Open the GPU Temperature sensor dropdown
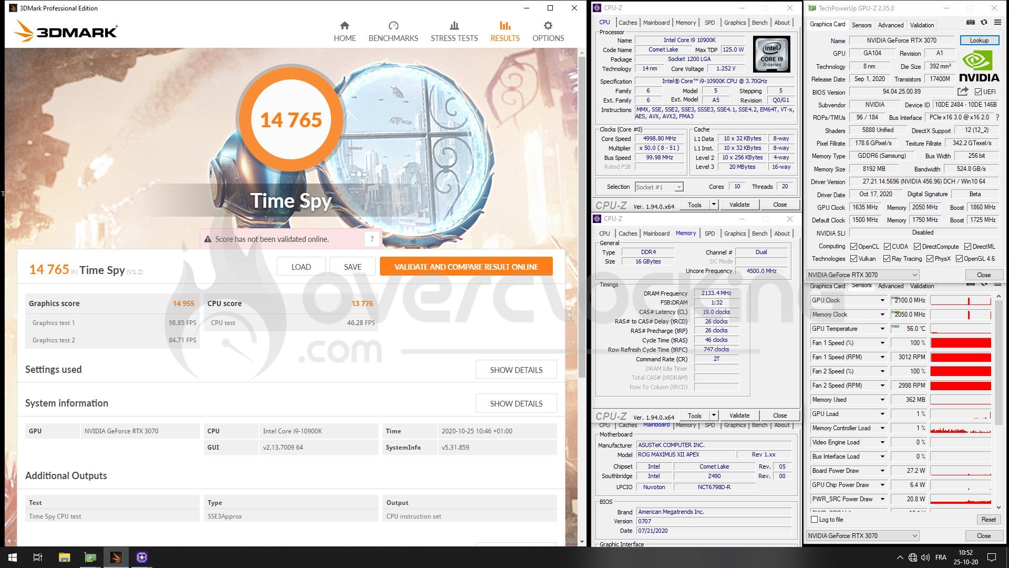1009x568 pixels. tap(882, 329)
